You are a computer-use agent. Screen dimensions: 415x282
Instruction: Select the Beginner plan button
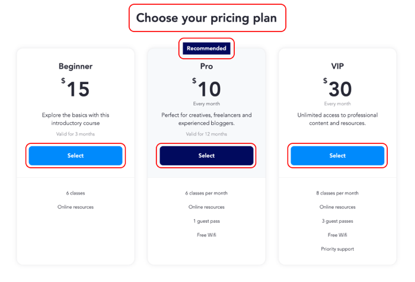click(x=75, y=156)
